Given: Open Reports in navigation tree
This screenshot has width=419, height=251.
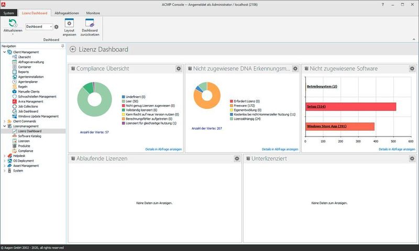Looking at the screenshot, I should click(x=23, y=72).
